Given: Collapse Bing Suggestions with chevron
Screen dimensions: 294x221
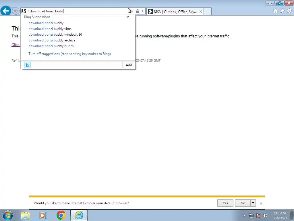Looking at the screenshot, I should coord(127,17).
